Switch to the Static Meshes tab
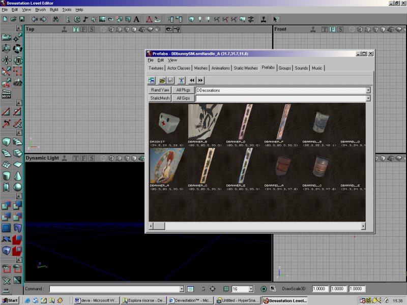Screen dimensions: 407x305 pyautogui.click(x=246, y=68)
